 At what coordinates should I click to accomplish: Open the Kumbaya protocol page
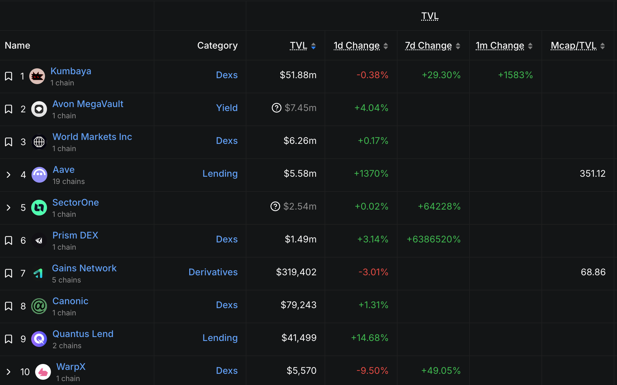[x=71, y=71]
